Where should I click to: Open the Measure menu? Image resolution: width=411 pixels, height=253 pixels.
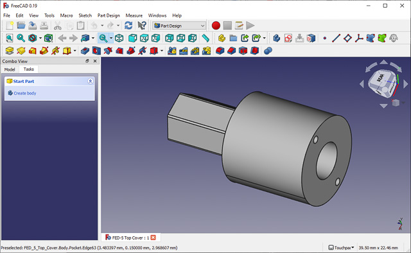pyautogui.click(x=134, y=15)
